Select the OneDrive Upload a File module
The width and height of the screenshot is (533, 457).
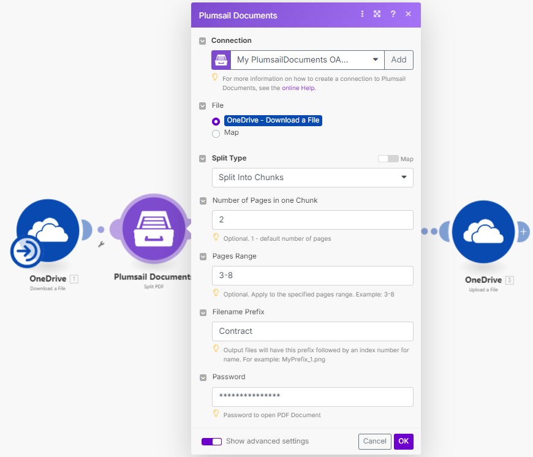pyautogui.click(x=483, y=232)
